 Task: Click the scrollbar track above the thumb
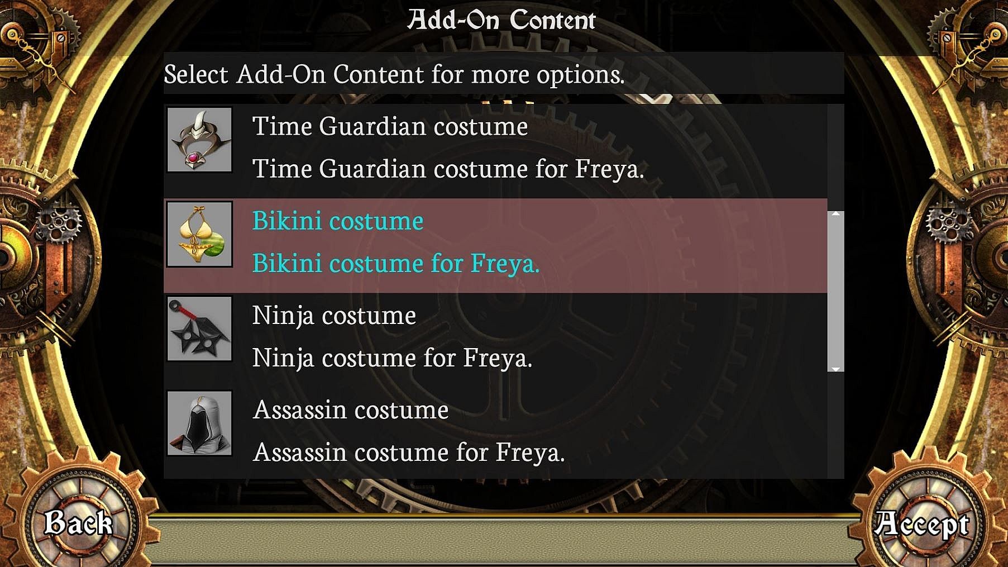835,156
